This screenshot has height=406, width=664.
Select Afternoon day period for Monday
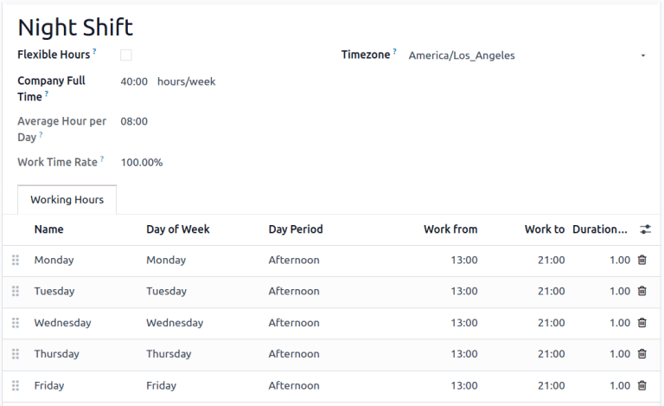(x=294, y=260)
